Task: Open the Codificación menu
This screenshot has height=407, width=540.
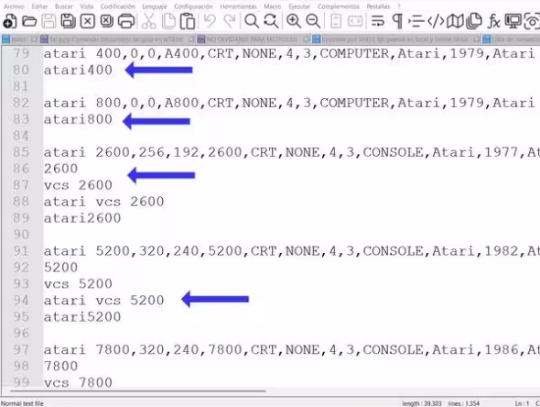Action: click(117, 6)
